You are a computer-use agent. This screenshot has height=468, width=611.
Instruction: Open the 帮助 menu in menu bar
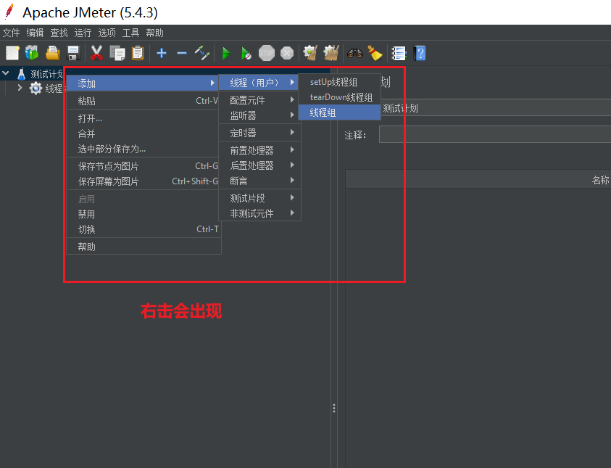154,33
